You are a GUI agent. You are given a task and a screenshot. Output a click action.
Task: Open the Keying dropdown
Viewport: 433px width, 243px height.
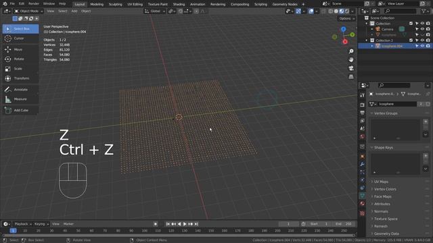[x=41, y=224]
